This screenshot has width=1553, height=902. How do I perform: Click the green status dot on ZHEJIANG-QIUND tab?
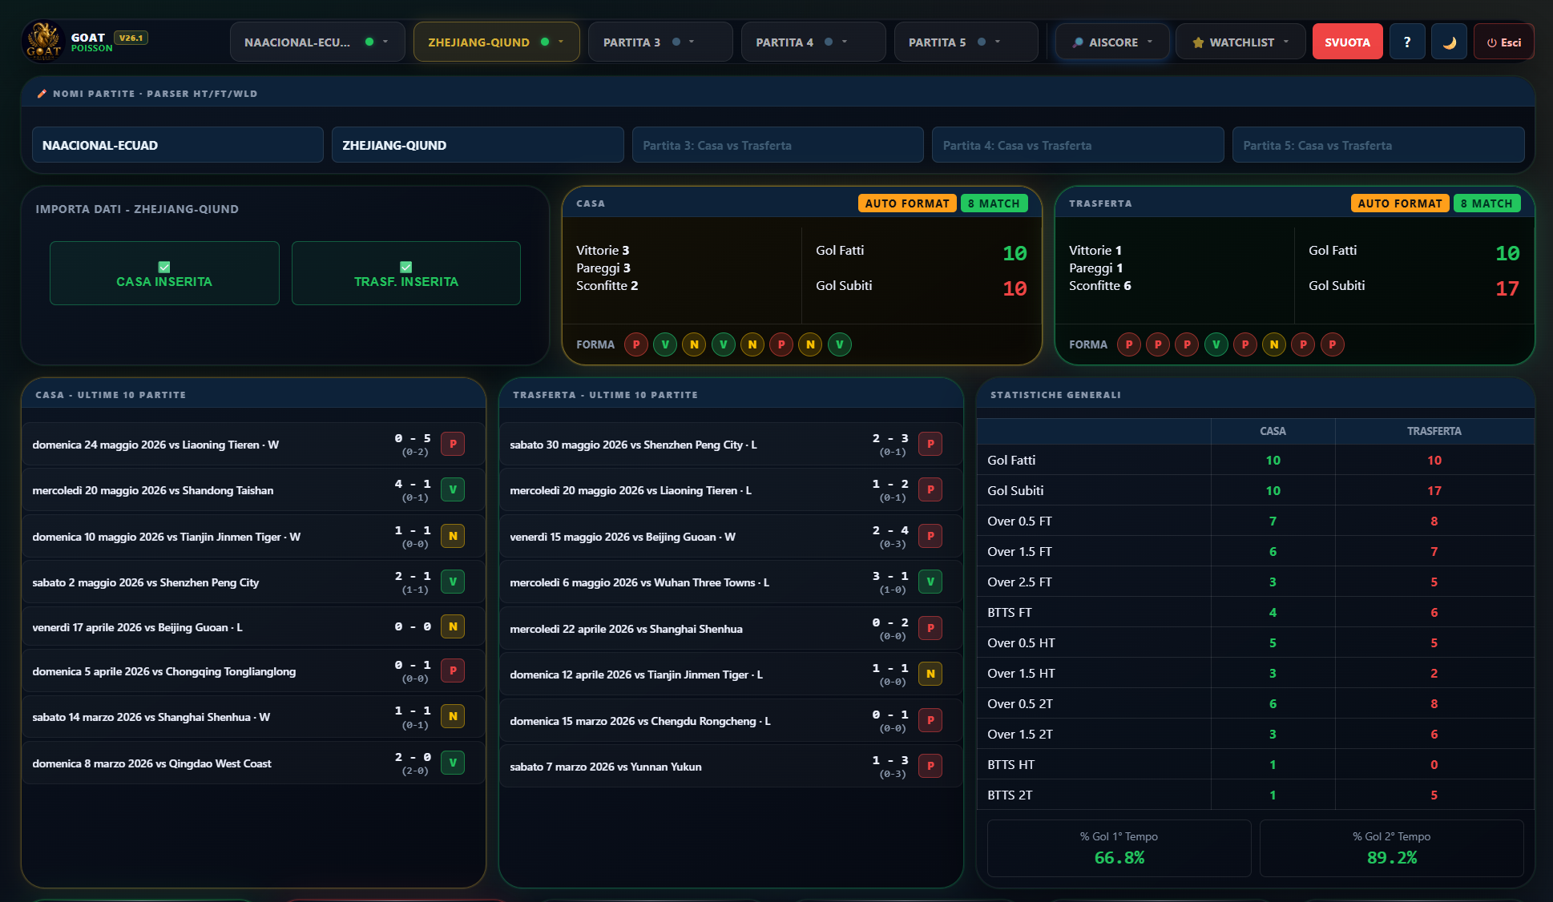545,42
